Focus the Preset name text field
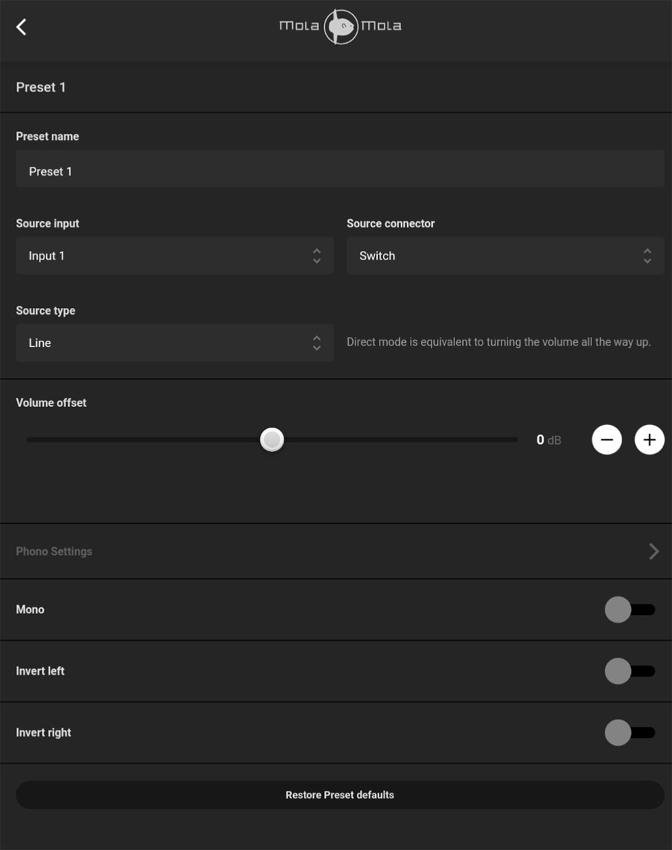Viewport: 672px width, 850px height. [339, 171]
